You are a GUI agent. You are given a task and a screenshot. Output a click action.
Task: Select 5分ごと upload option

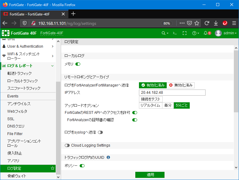point(182,105)
